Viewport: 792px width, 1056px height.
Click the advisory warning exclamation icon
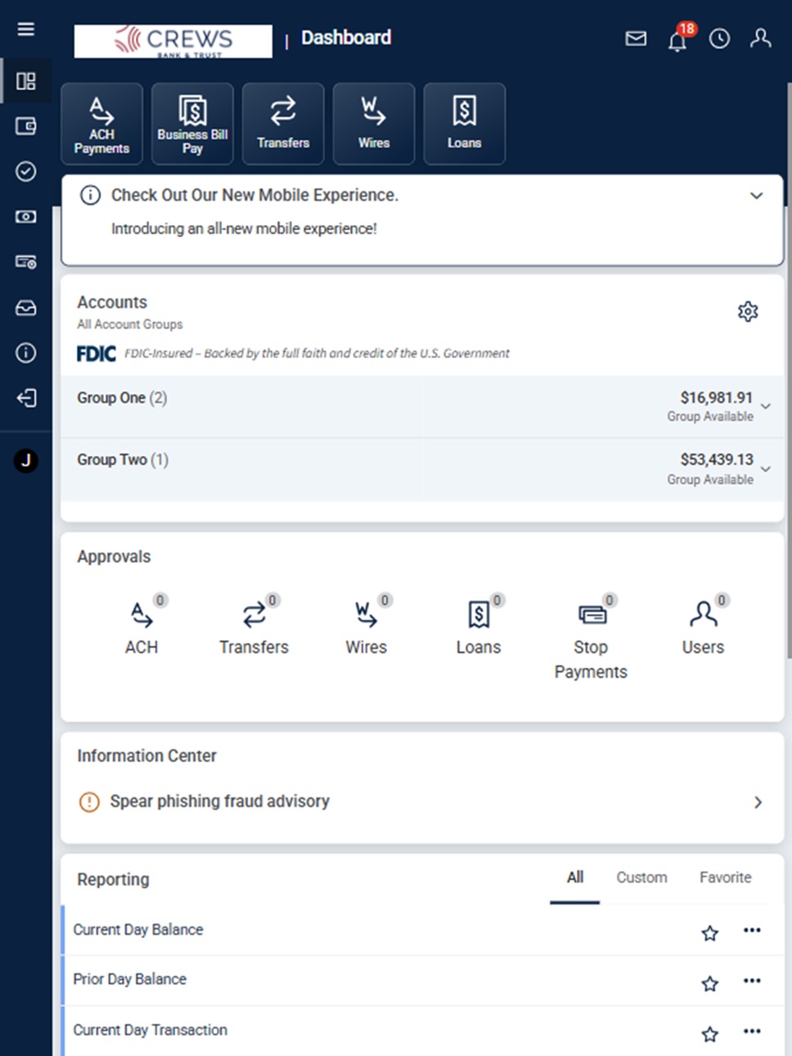89,802
